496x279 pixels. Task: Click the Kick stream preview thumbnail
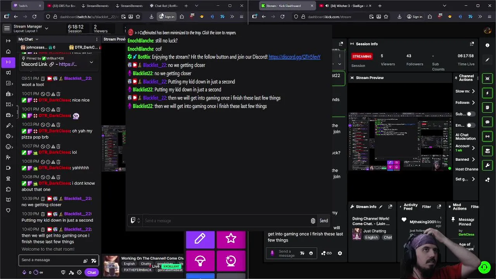pos(400,142)
